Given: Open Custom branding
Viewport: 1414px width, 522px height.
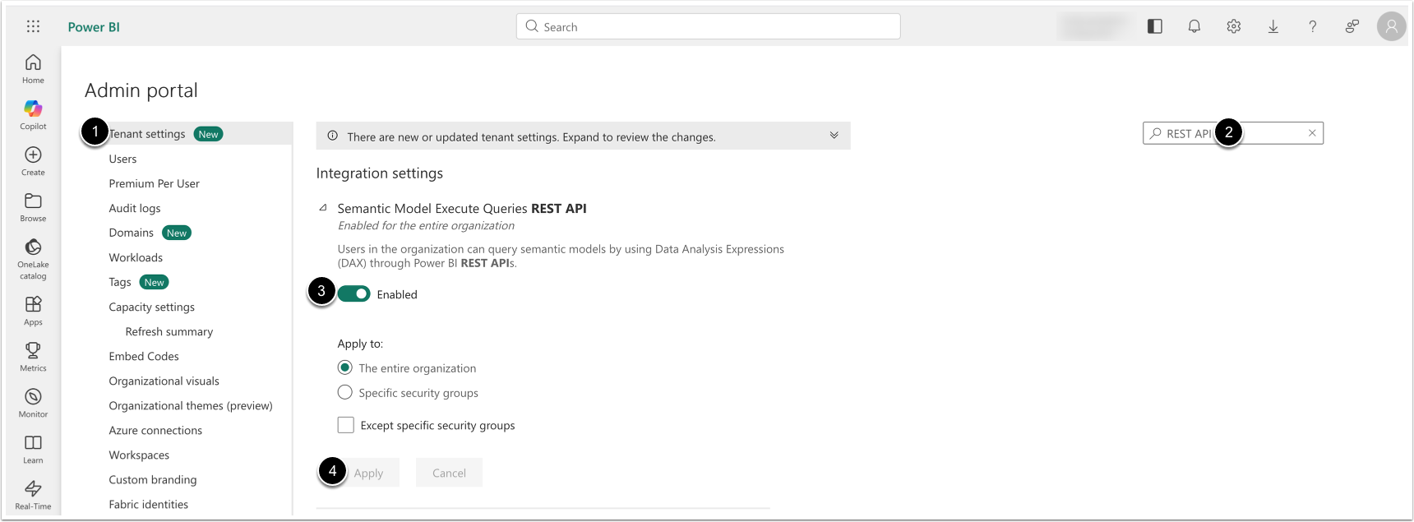Looking at the screenshot, I should tap(153, 479).
